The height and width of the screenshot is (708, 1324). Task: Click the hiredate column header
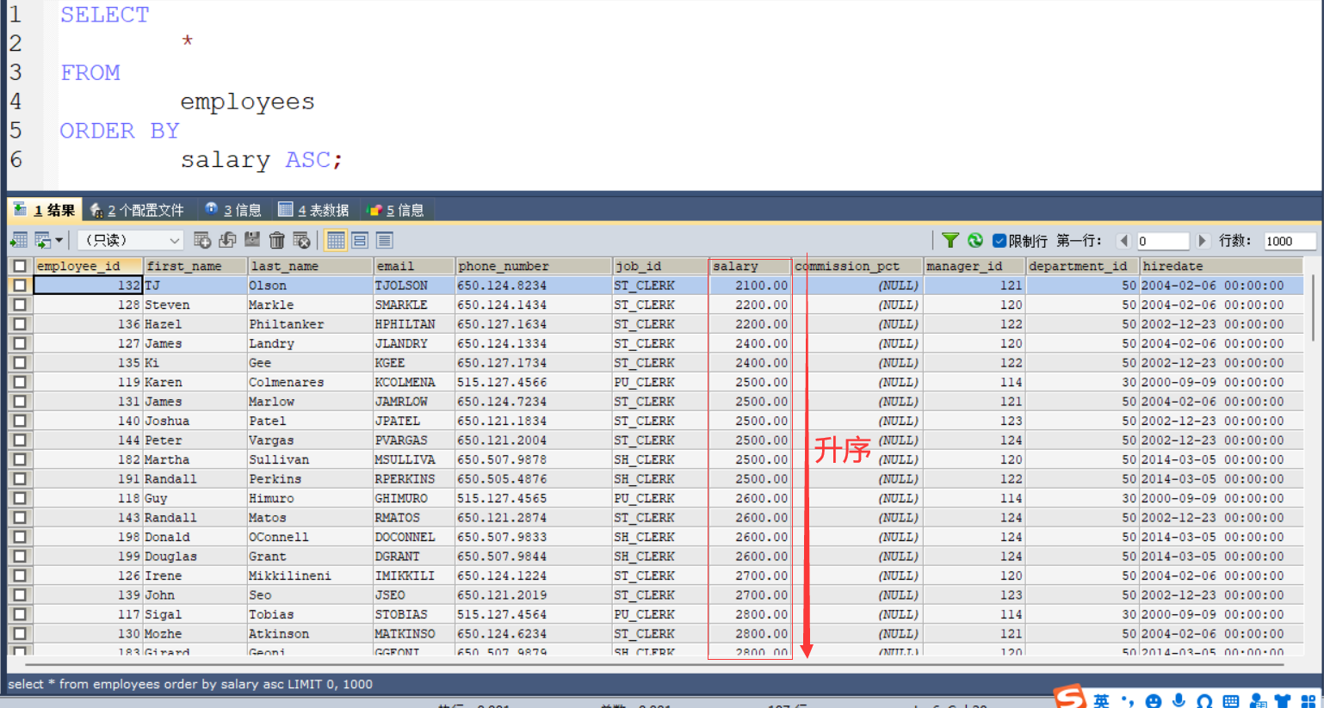point(1221,266)
